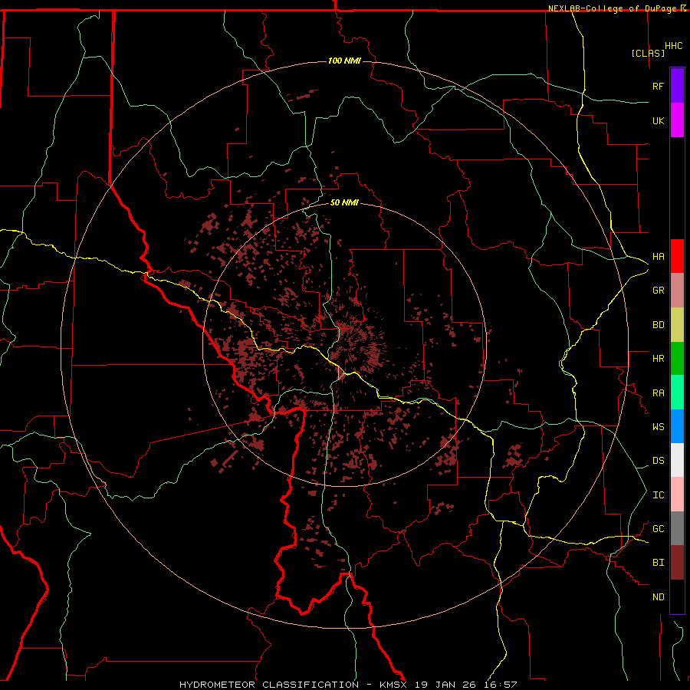Screen dimensions: 690x690
Task: Click the 'WS' legend label
Action: point(658,427)
